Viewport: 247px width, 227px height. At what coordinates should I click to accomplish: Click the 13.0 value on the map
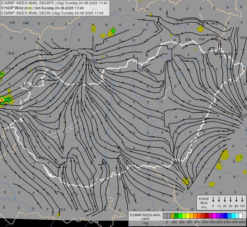(x=10, y=69)
